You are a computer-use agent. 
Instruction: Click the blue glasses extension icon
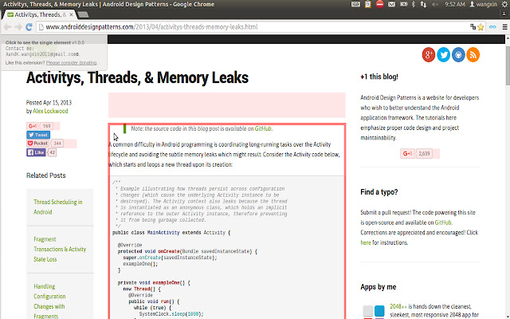[492, 27]
